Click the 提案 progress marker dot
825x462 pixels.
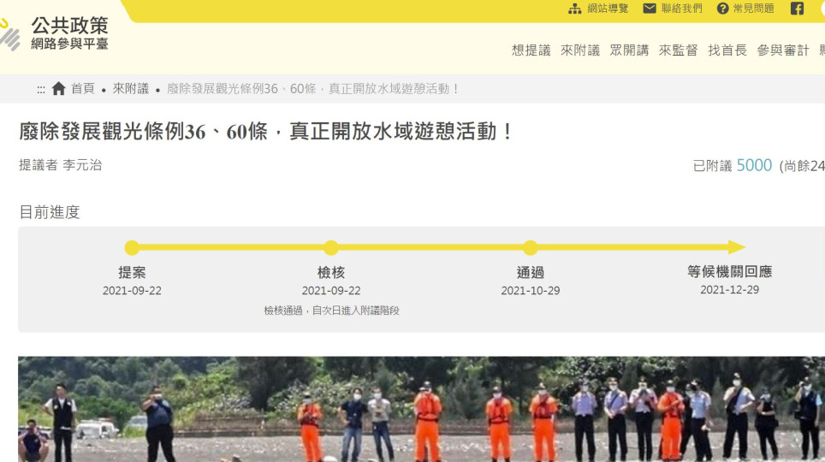(x=132, y=247)
